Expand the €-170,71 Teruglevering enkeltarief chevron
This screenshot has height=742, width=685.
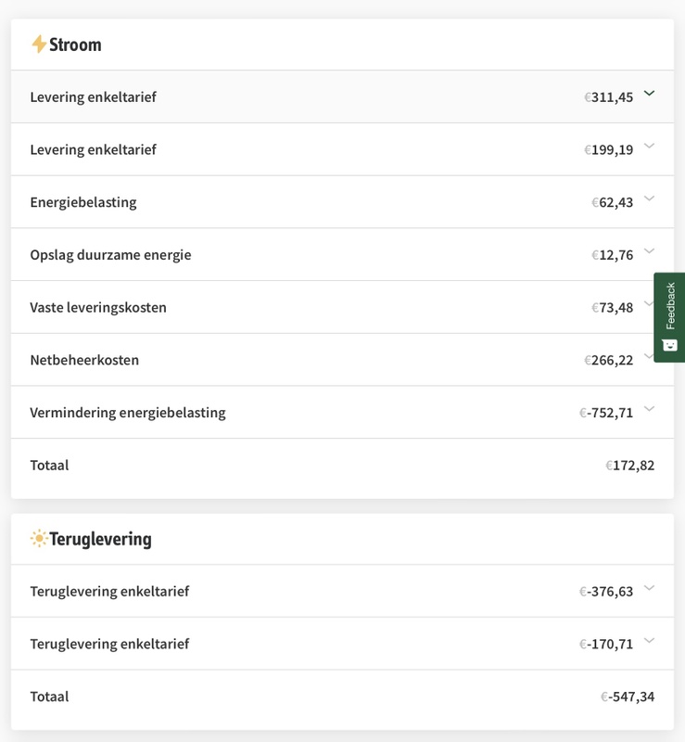[x=649, y=641]
